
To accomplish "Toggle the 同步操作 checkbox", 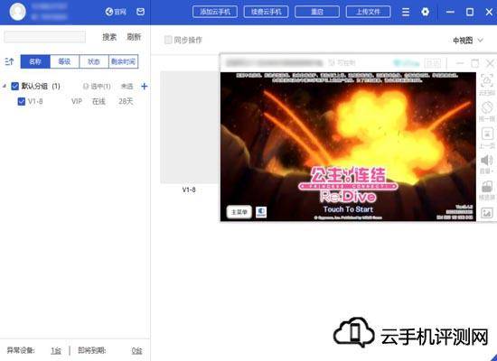I will (168, 40).
